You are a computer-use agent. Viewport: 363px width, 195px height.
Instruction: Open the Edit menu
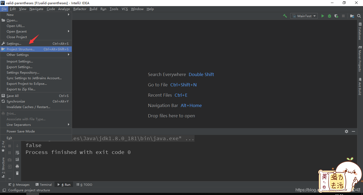tap(13, 9)
